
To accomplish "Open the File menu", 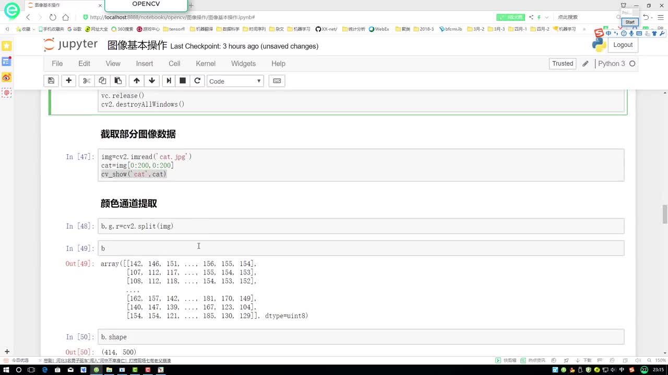I will 57,64.
